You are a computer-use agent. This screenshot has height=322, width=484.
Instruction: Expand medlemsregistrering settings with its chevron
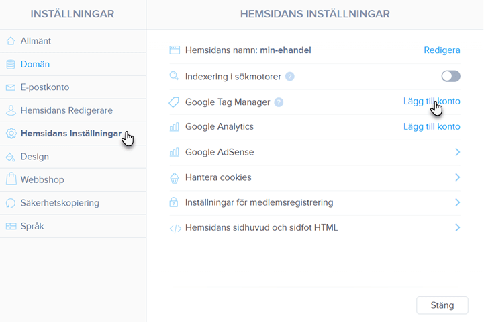click(x=457, y=202)
